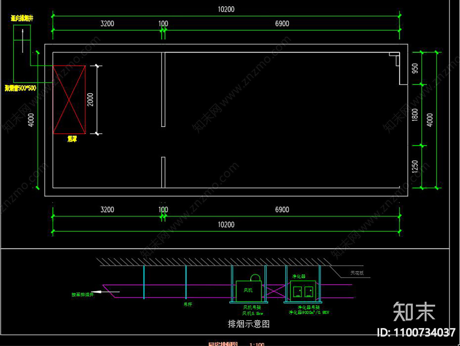
Task: Click the ID: 1100734037 text
Action: click(416, 333)
